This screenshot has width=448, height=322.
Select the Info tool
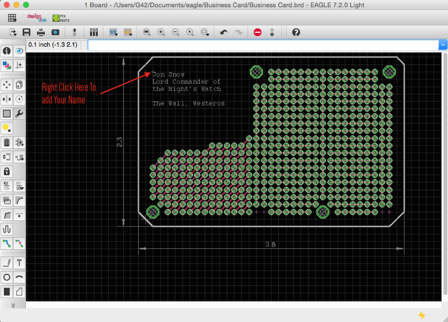pos(7,51)
